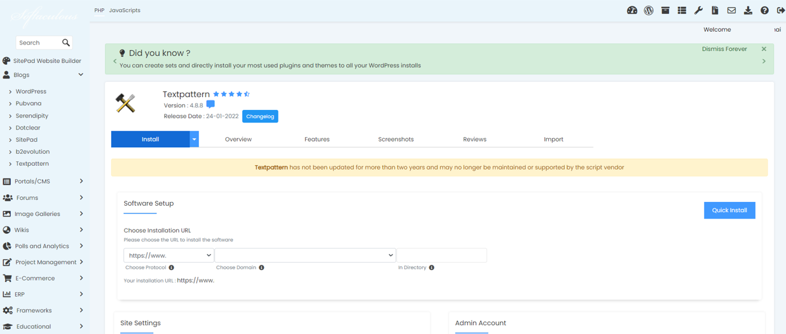Click Dismiss Forever link
The image size is (786, 334).
click(724, 49)
